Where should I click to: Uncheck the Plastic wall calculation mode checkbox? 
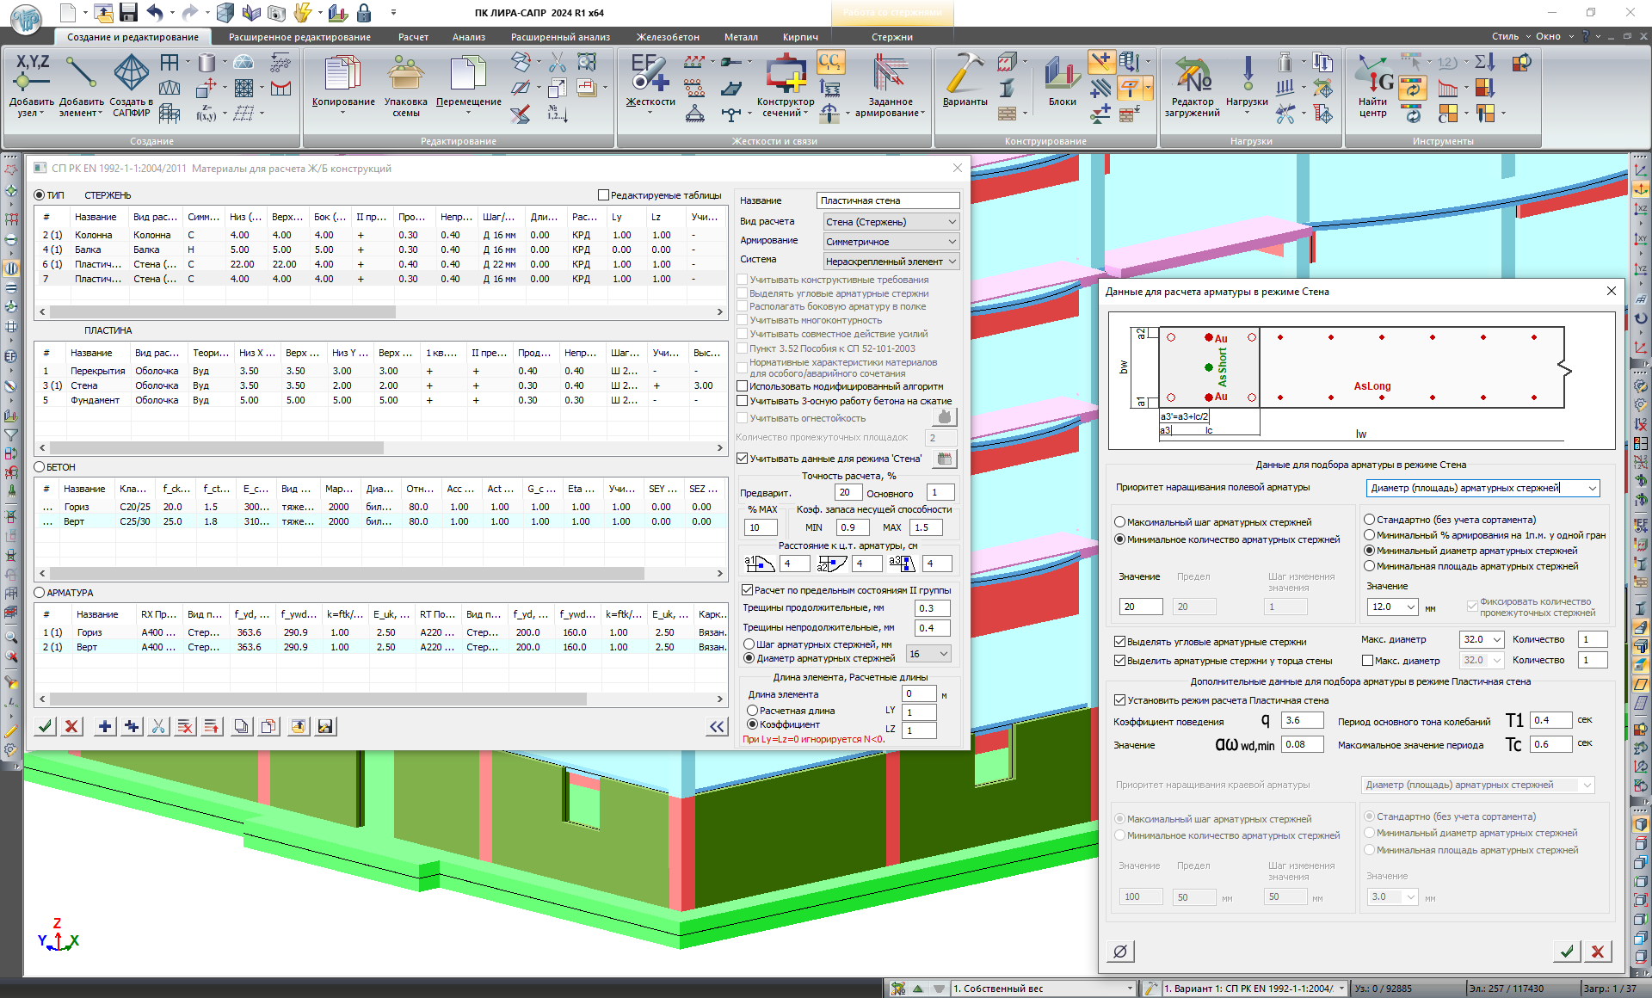(1119, 700)
